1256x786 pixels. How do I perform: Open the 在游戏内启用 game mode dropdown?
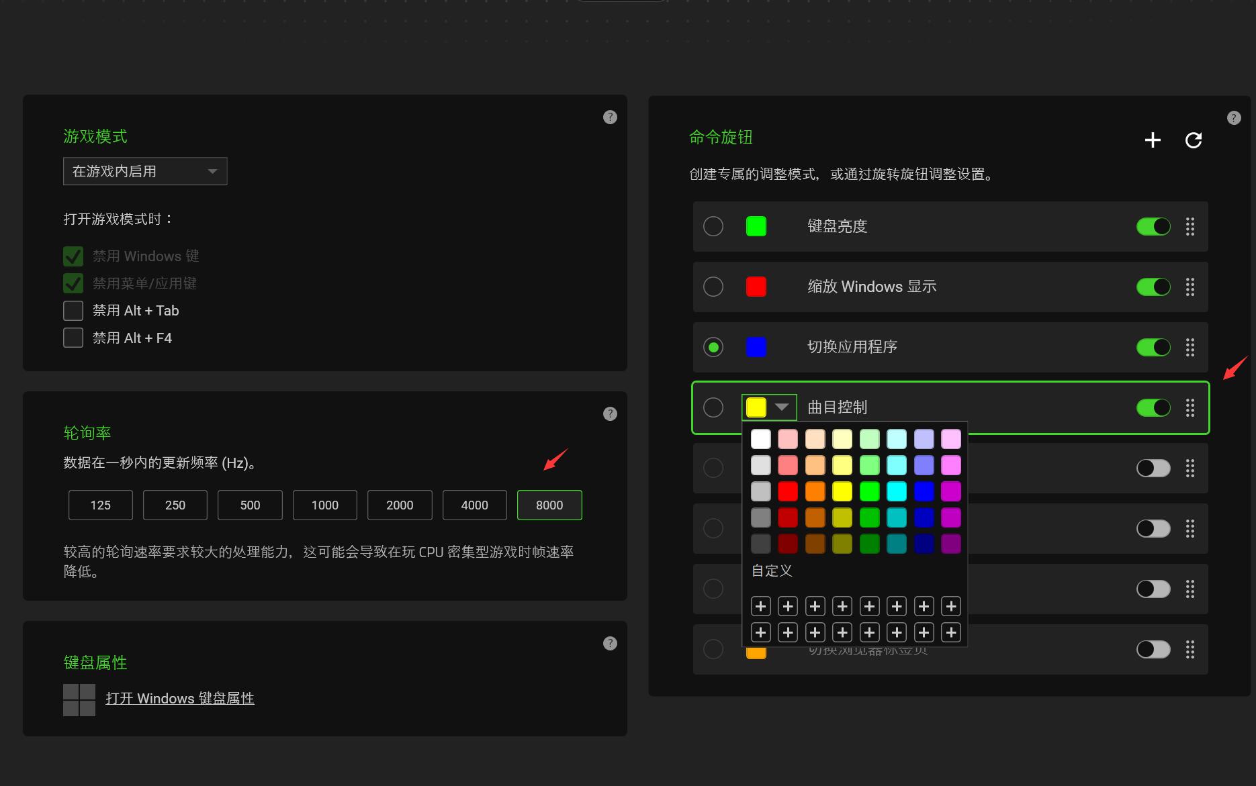click(145, 171)
